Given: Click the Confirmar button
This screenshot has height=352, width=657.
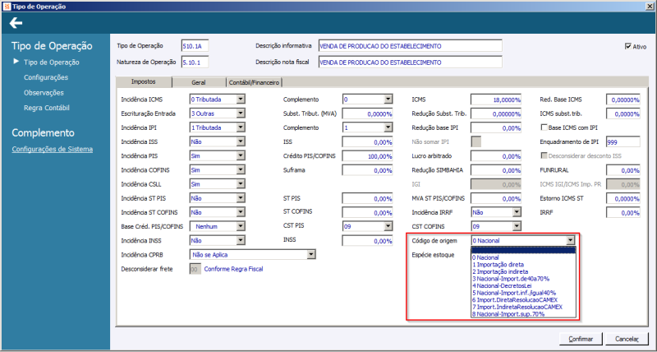Looking at the screenshot, I should pyautogui.click(x=580, y=338).
